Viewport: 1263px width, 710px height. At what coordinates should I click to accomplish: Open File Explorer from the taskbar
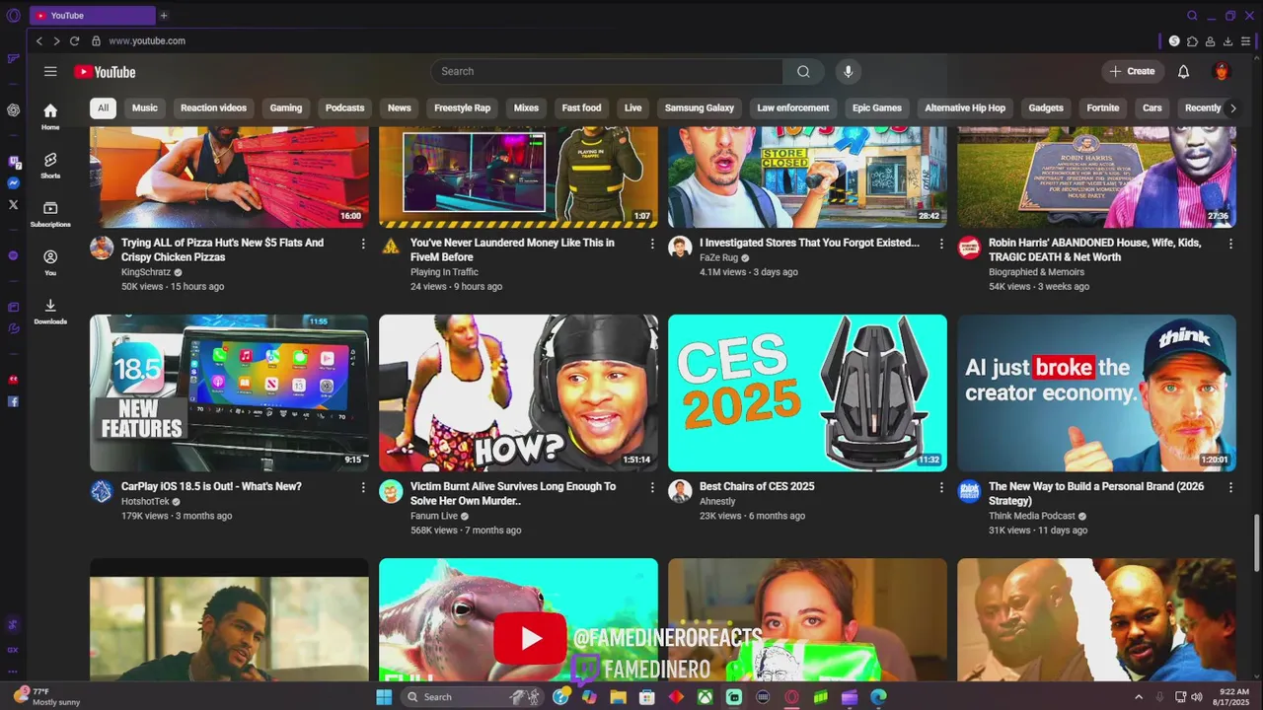point(618,697)
